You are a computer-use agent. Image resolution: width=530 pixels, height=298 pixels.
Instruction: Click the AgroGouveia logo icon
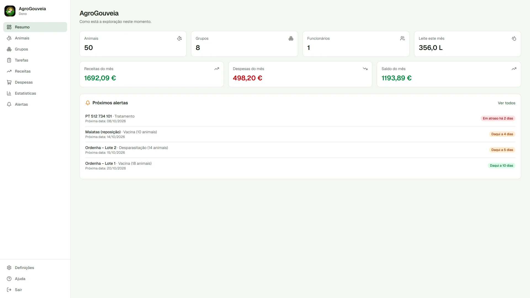[10, 11]
